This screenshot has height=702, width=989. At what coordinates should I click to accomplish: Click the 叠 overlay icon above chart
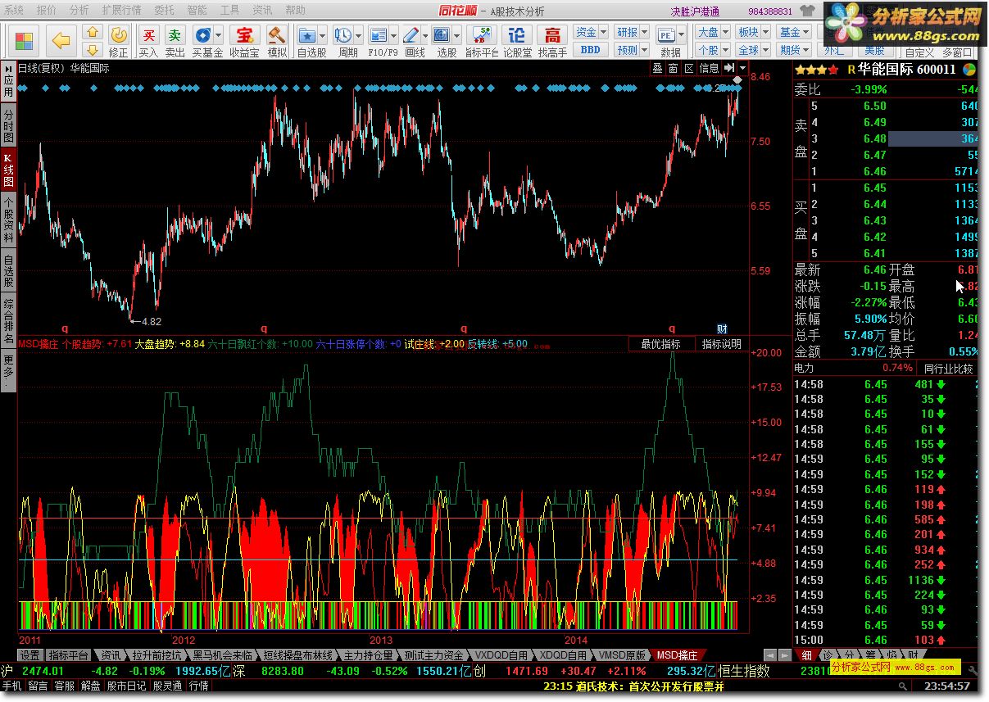click(657, 68)
